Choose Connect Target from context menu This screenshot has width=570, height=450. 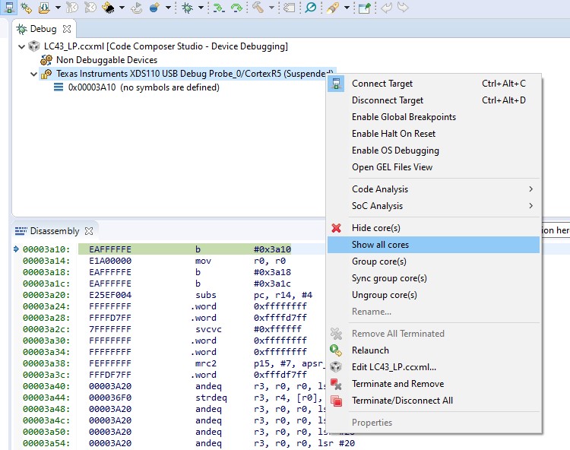click(x=433, y=84)
